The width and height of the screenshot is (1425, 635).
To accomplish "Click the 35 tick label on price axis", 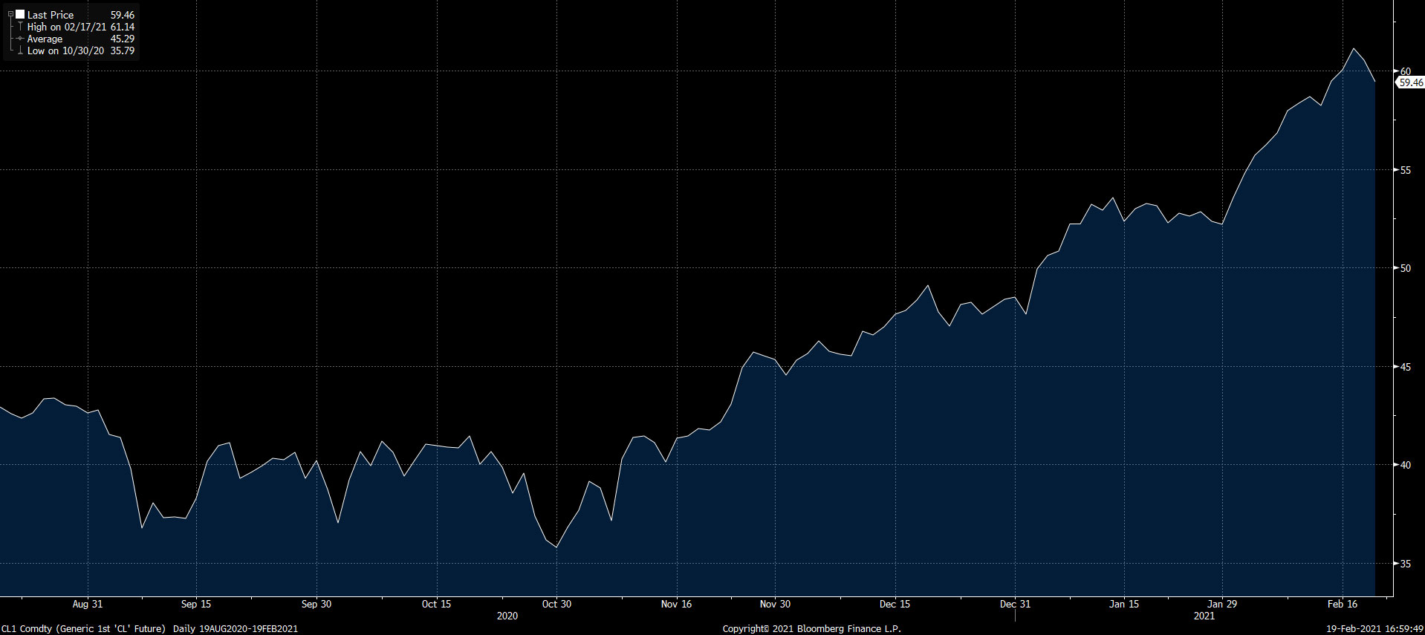I will (x=1405, y=564).
